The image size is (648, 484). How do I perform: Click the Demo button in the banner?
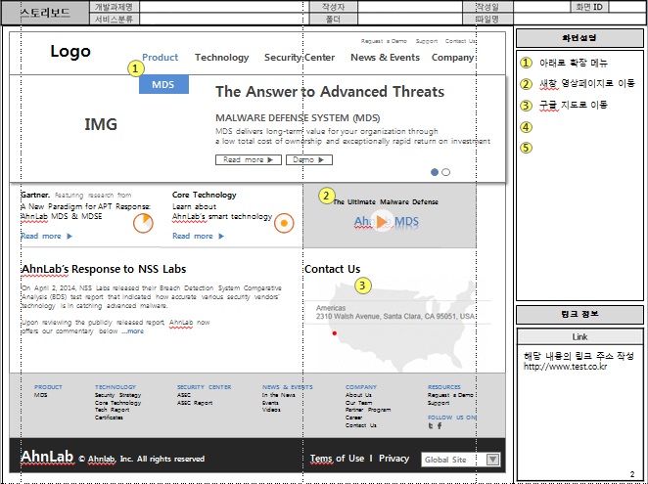(309, 159)
